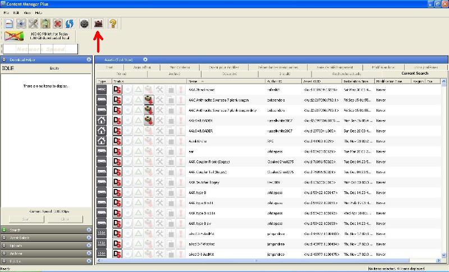Open the Edit menu

pos(16,13)
